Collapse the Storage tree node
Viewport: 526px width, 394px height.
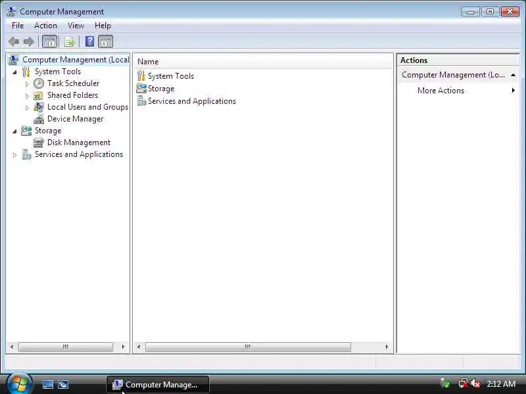pos(14,131)
